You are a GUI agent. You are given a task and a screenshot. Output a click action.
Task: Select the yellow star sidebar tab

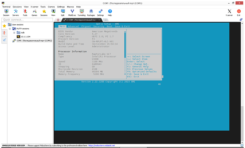click(4, 26)
